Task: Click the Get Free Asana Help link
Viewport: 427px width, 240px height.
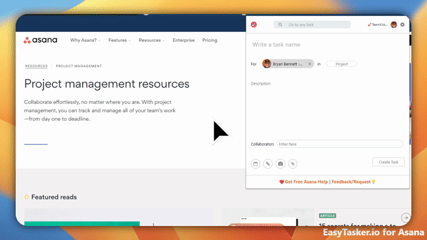Action: click(306, 182)
